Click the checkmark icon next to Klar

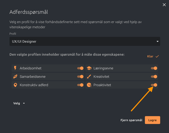tap(157, 56)
